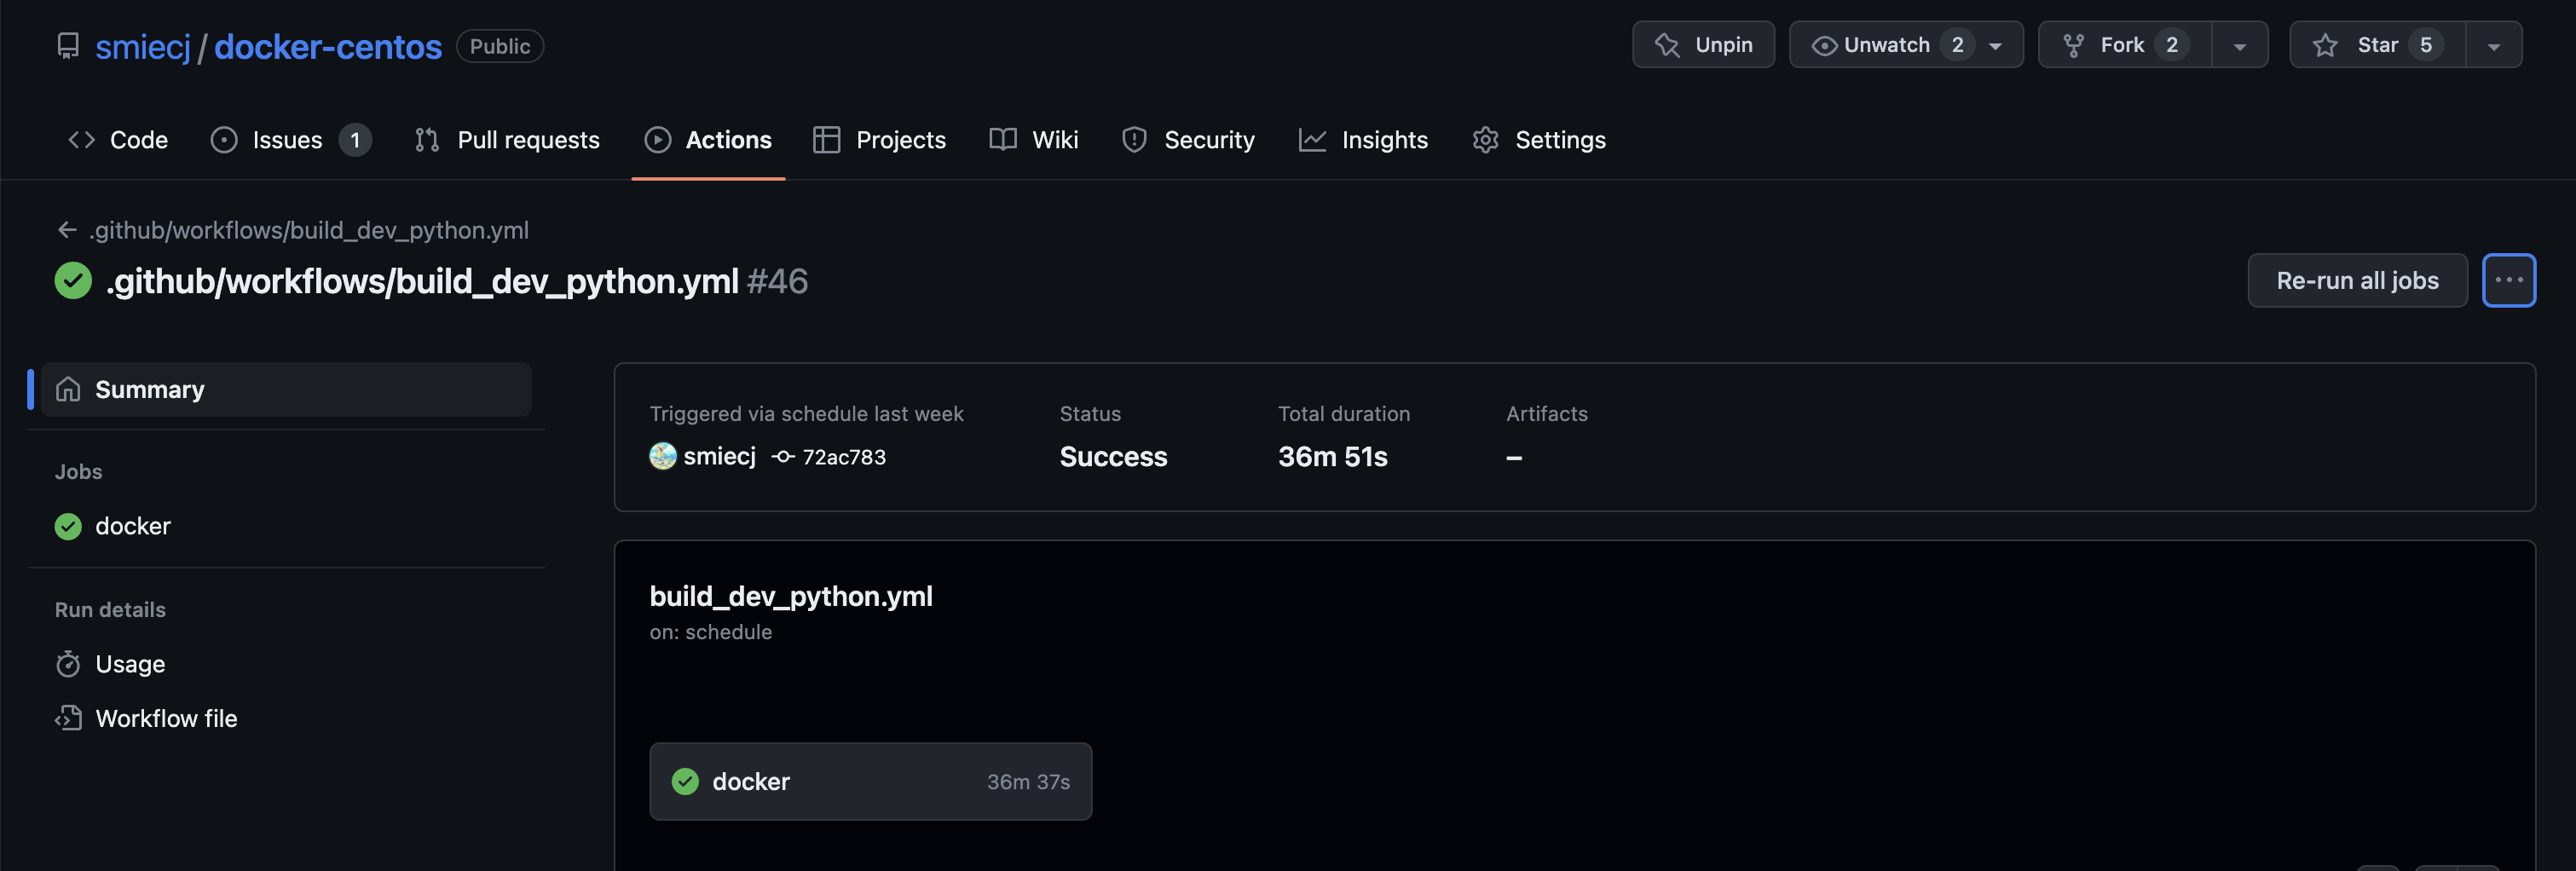2576x871 pixels.
Task: Click the repository icon beside smiecj
Action: click(x=68, y=46)
